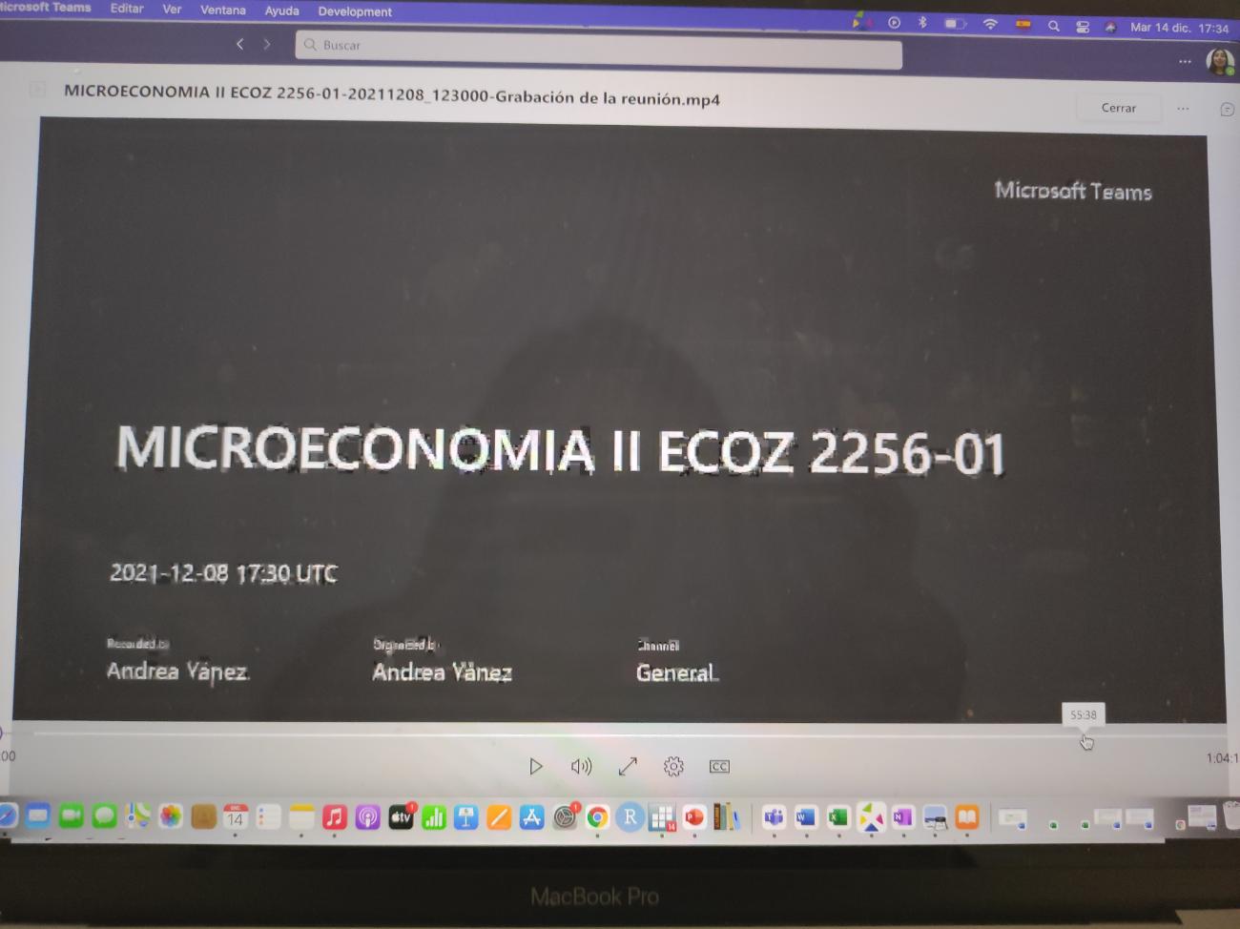Screen dimensions: 1240x929
Task: Expand video to fullscreen mode
Action: tap(628, 766)
